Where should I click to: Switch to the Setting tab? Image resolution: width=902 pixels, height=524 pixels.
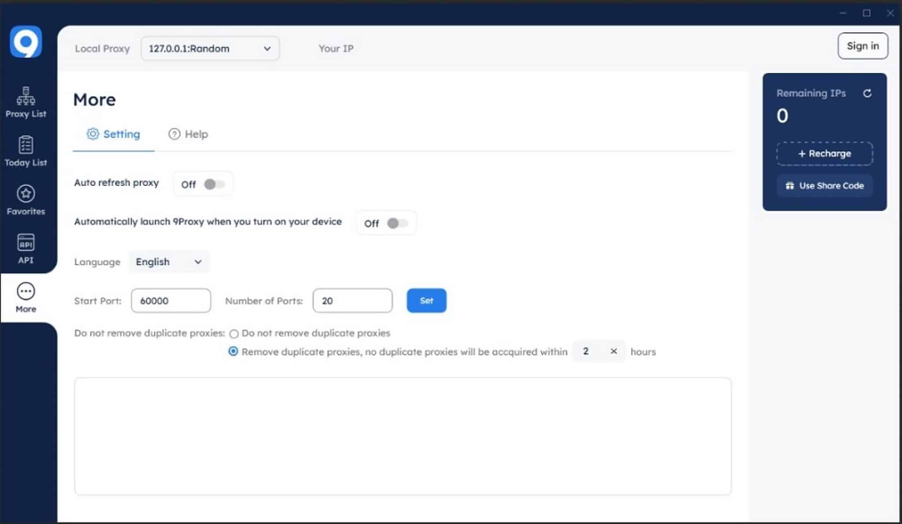[114, 134]
